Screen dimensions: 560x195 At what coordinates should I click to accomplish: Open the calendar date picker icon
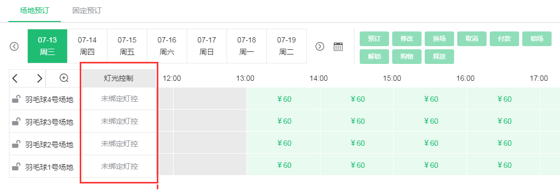338,47
